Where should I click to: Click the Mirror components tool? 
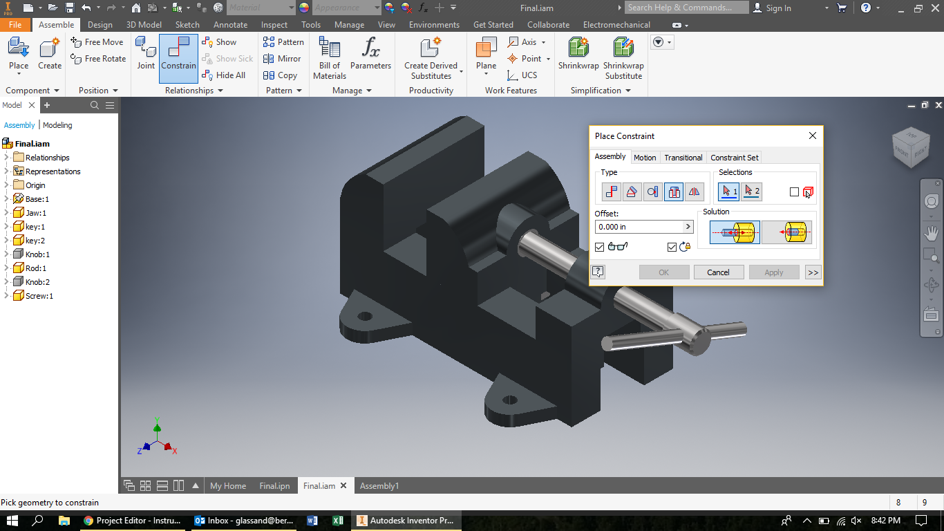[x=282, y=59]
